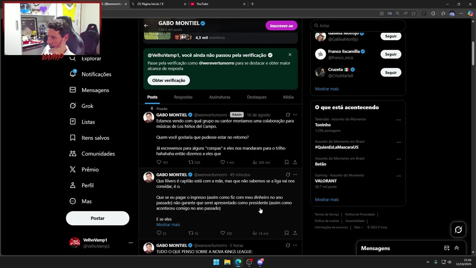Reply to the 49 minutos post
The height and width of the screenshot is (268, 476).
161,233
